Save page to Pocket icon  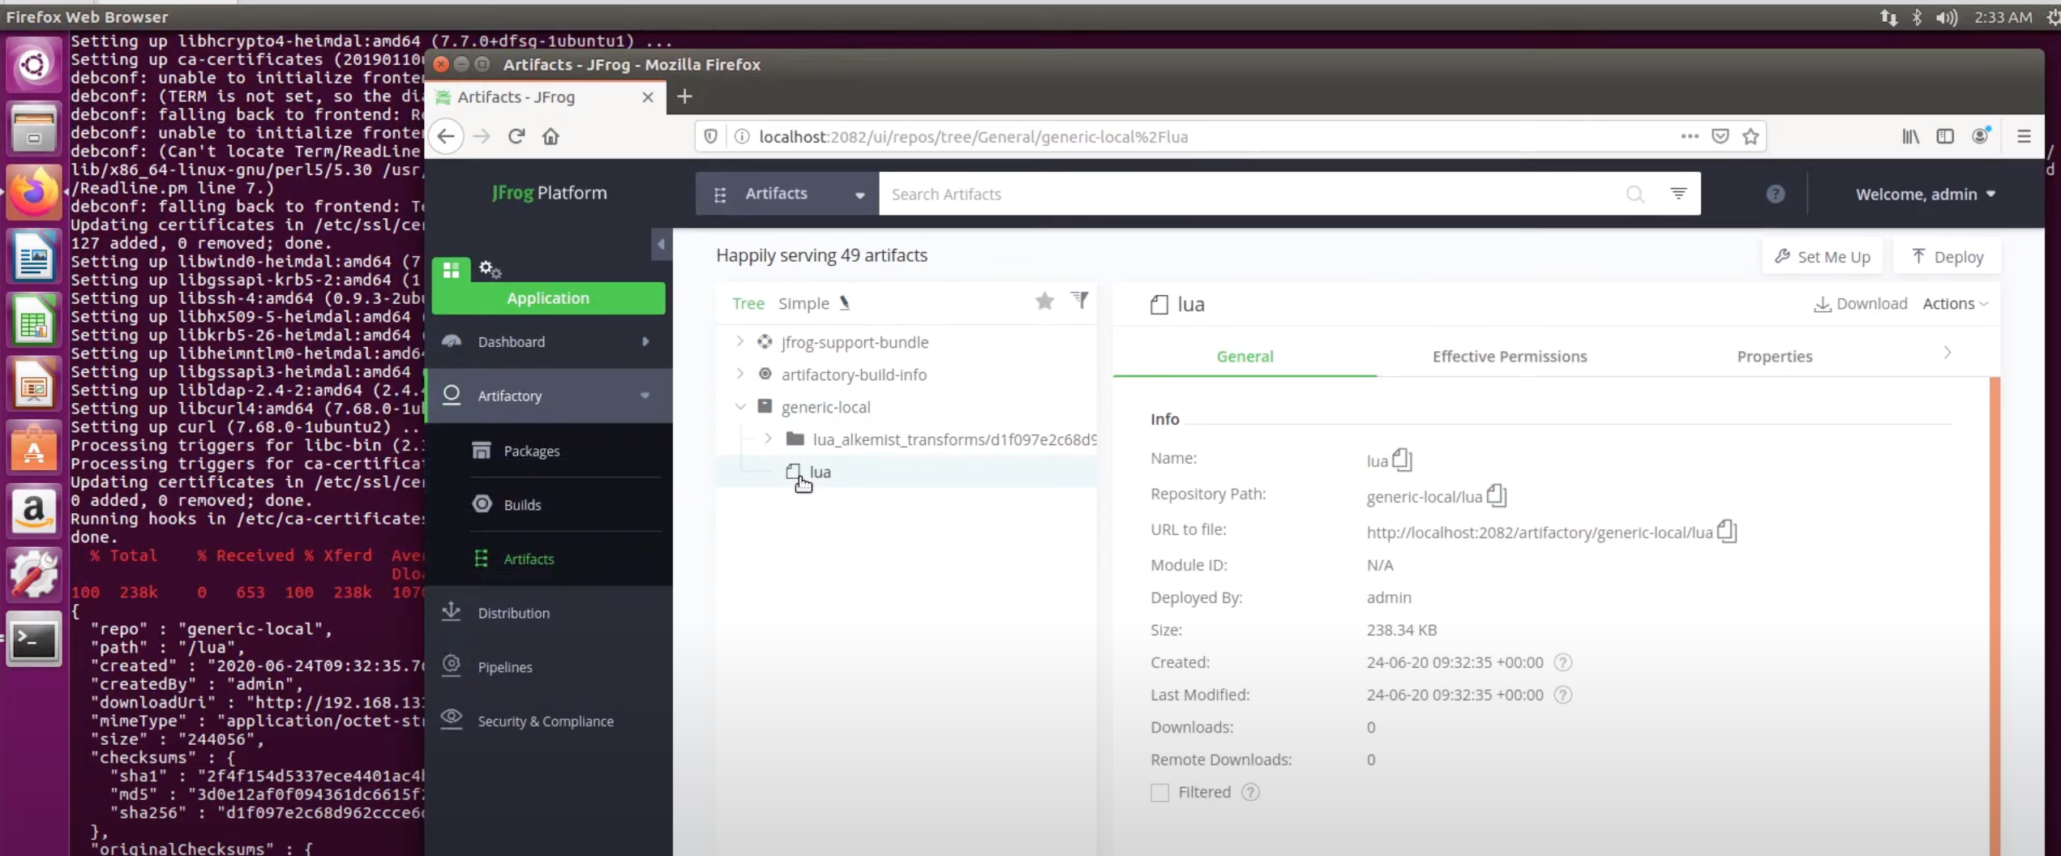pos(1720,136)
